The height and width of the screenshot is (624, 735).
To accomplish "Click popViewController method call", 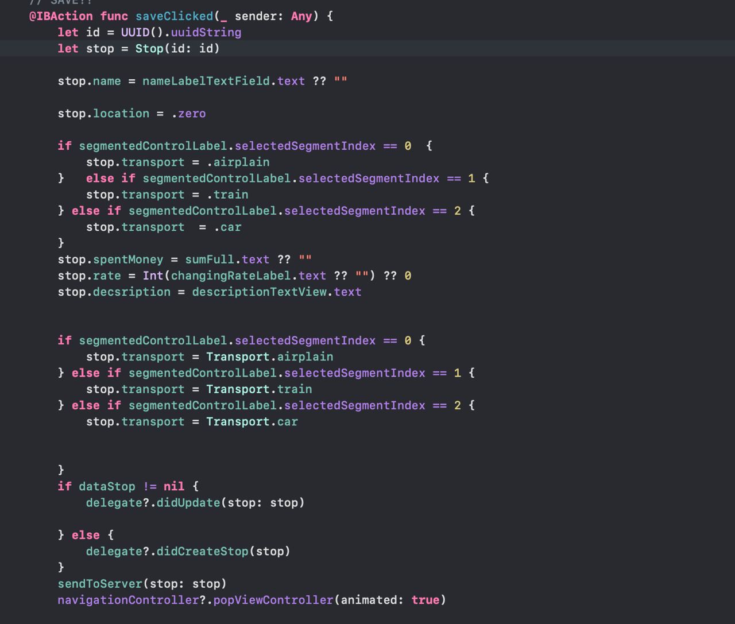I will [x=273, y=600].
